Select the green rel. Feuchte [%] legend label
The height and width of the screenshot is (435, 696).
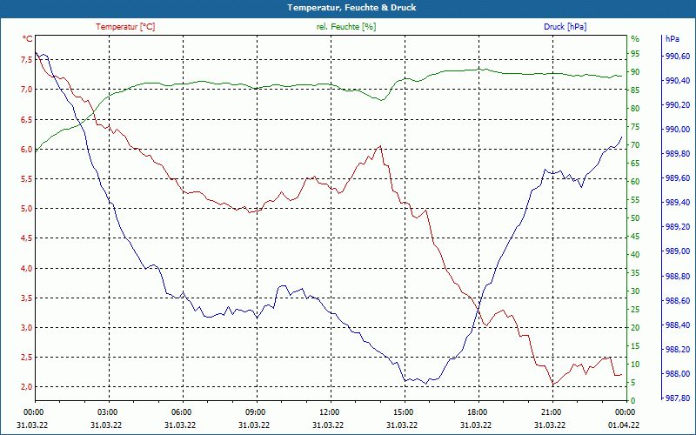[x=346, y=27]
